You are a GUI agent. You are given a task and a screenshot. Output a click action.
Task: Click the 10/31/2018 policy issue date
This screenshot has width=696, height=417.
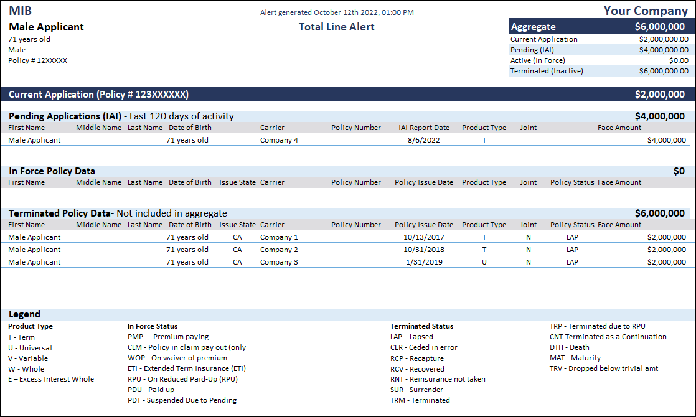click(423, 250)
